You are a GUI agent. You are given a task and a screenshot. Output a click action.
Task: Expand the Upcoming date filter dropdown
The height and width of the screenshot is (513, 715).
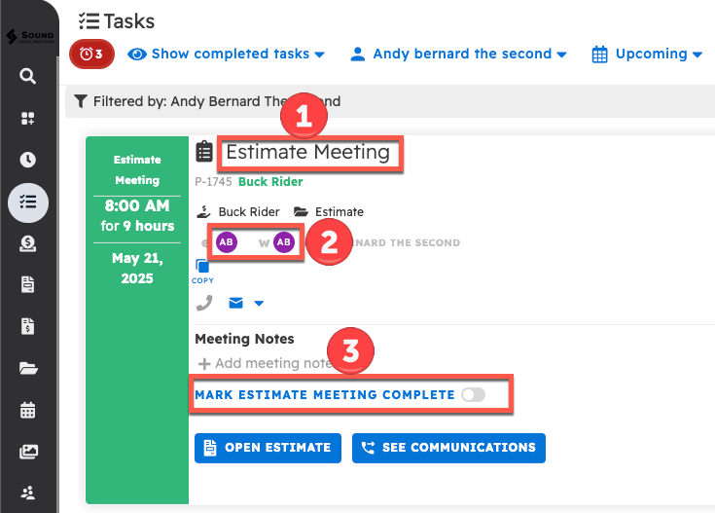[647, 55]
